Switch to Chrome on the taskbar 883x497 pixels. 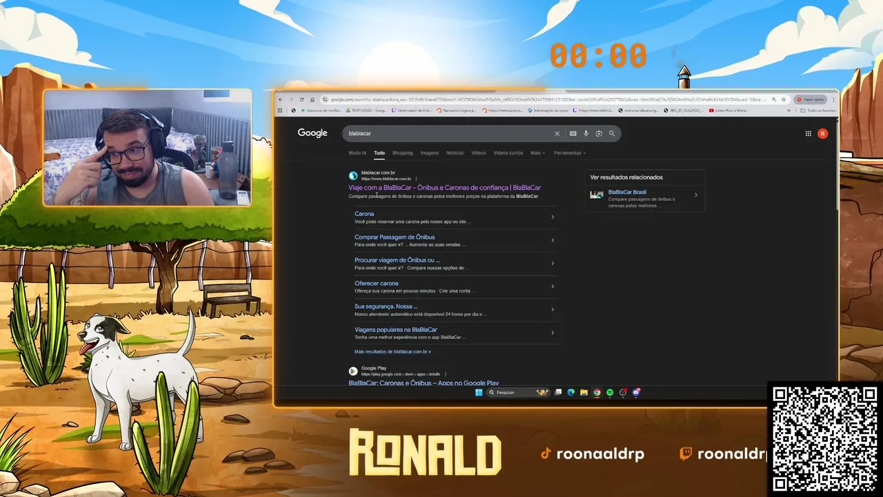pos(597,392)
